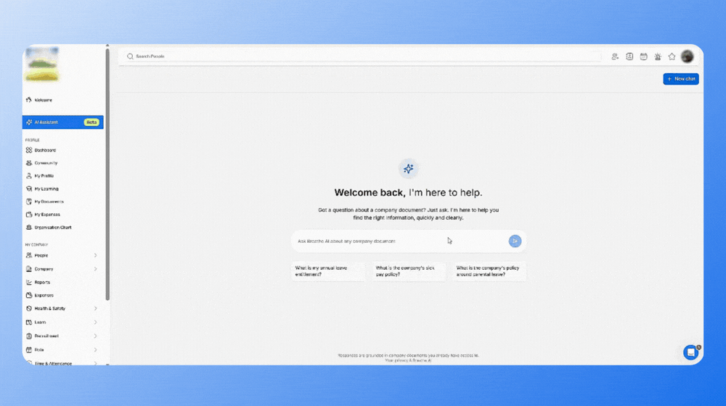Select AI Assistant in the sidebar

pos(62,122)
